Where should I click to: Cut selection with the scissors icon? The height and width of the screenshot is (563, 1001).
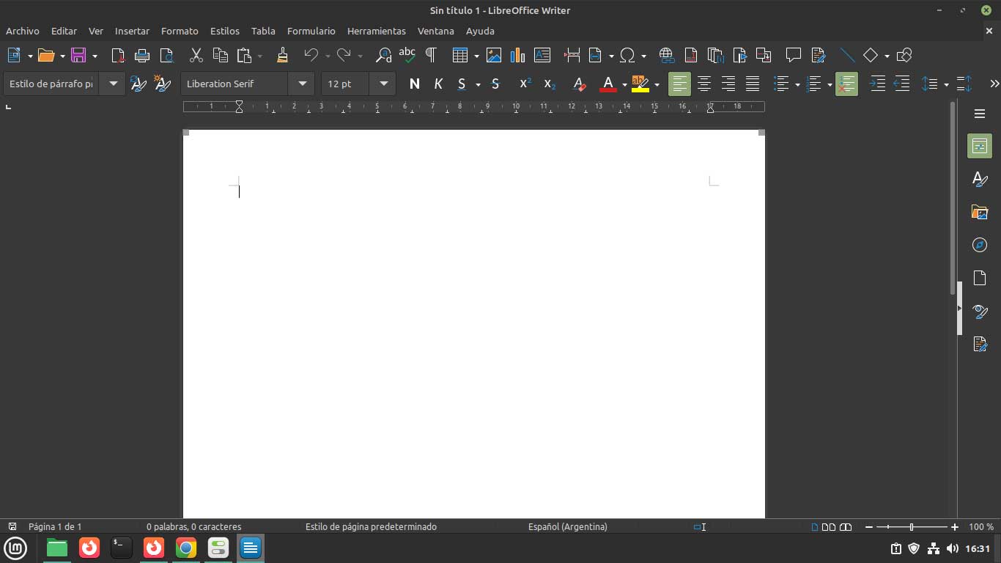[x=196, y=55]
